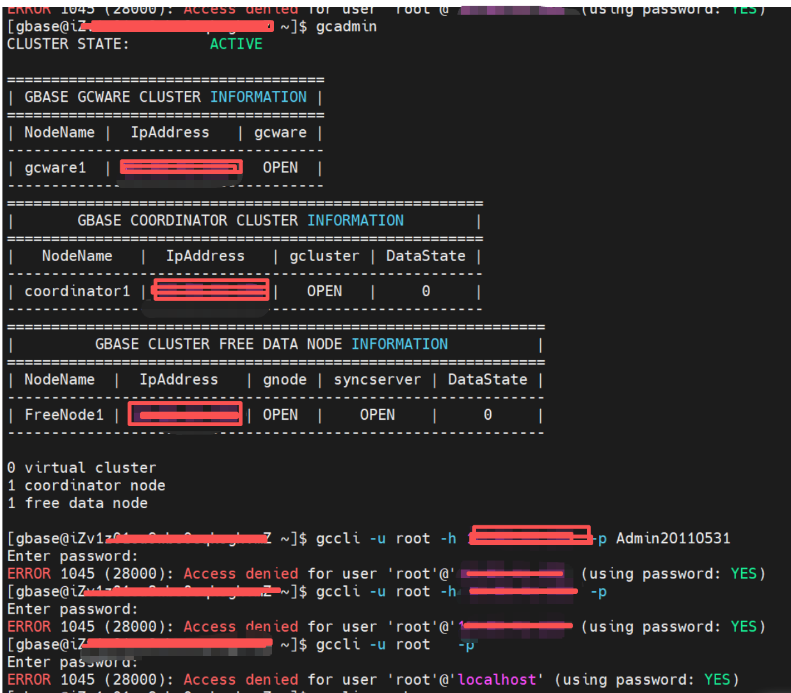The width and height of the screenshot is (791, 693).
Task: Click DataState value 0 in FreeNode1 row
Action: (x=488, y=415)
